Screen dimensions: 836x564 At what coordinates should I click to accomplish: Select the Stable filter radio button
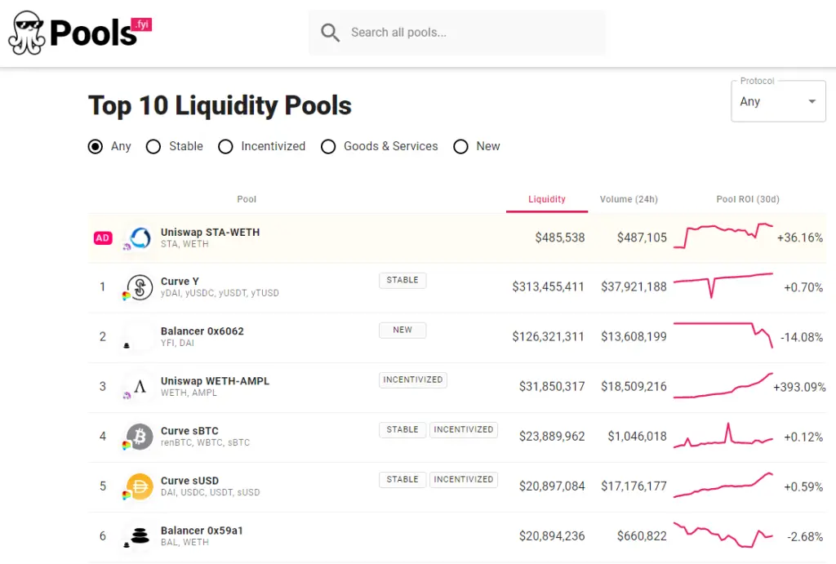[153, 147]
